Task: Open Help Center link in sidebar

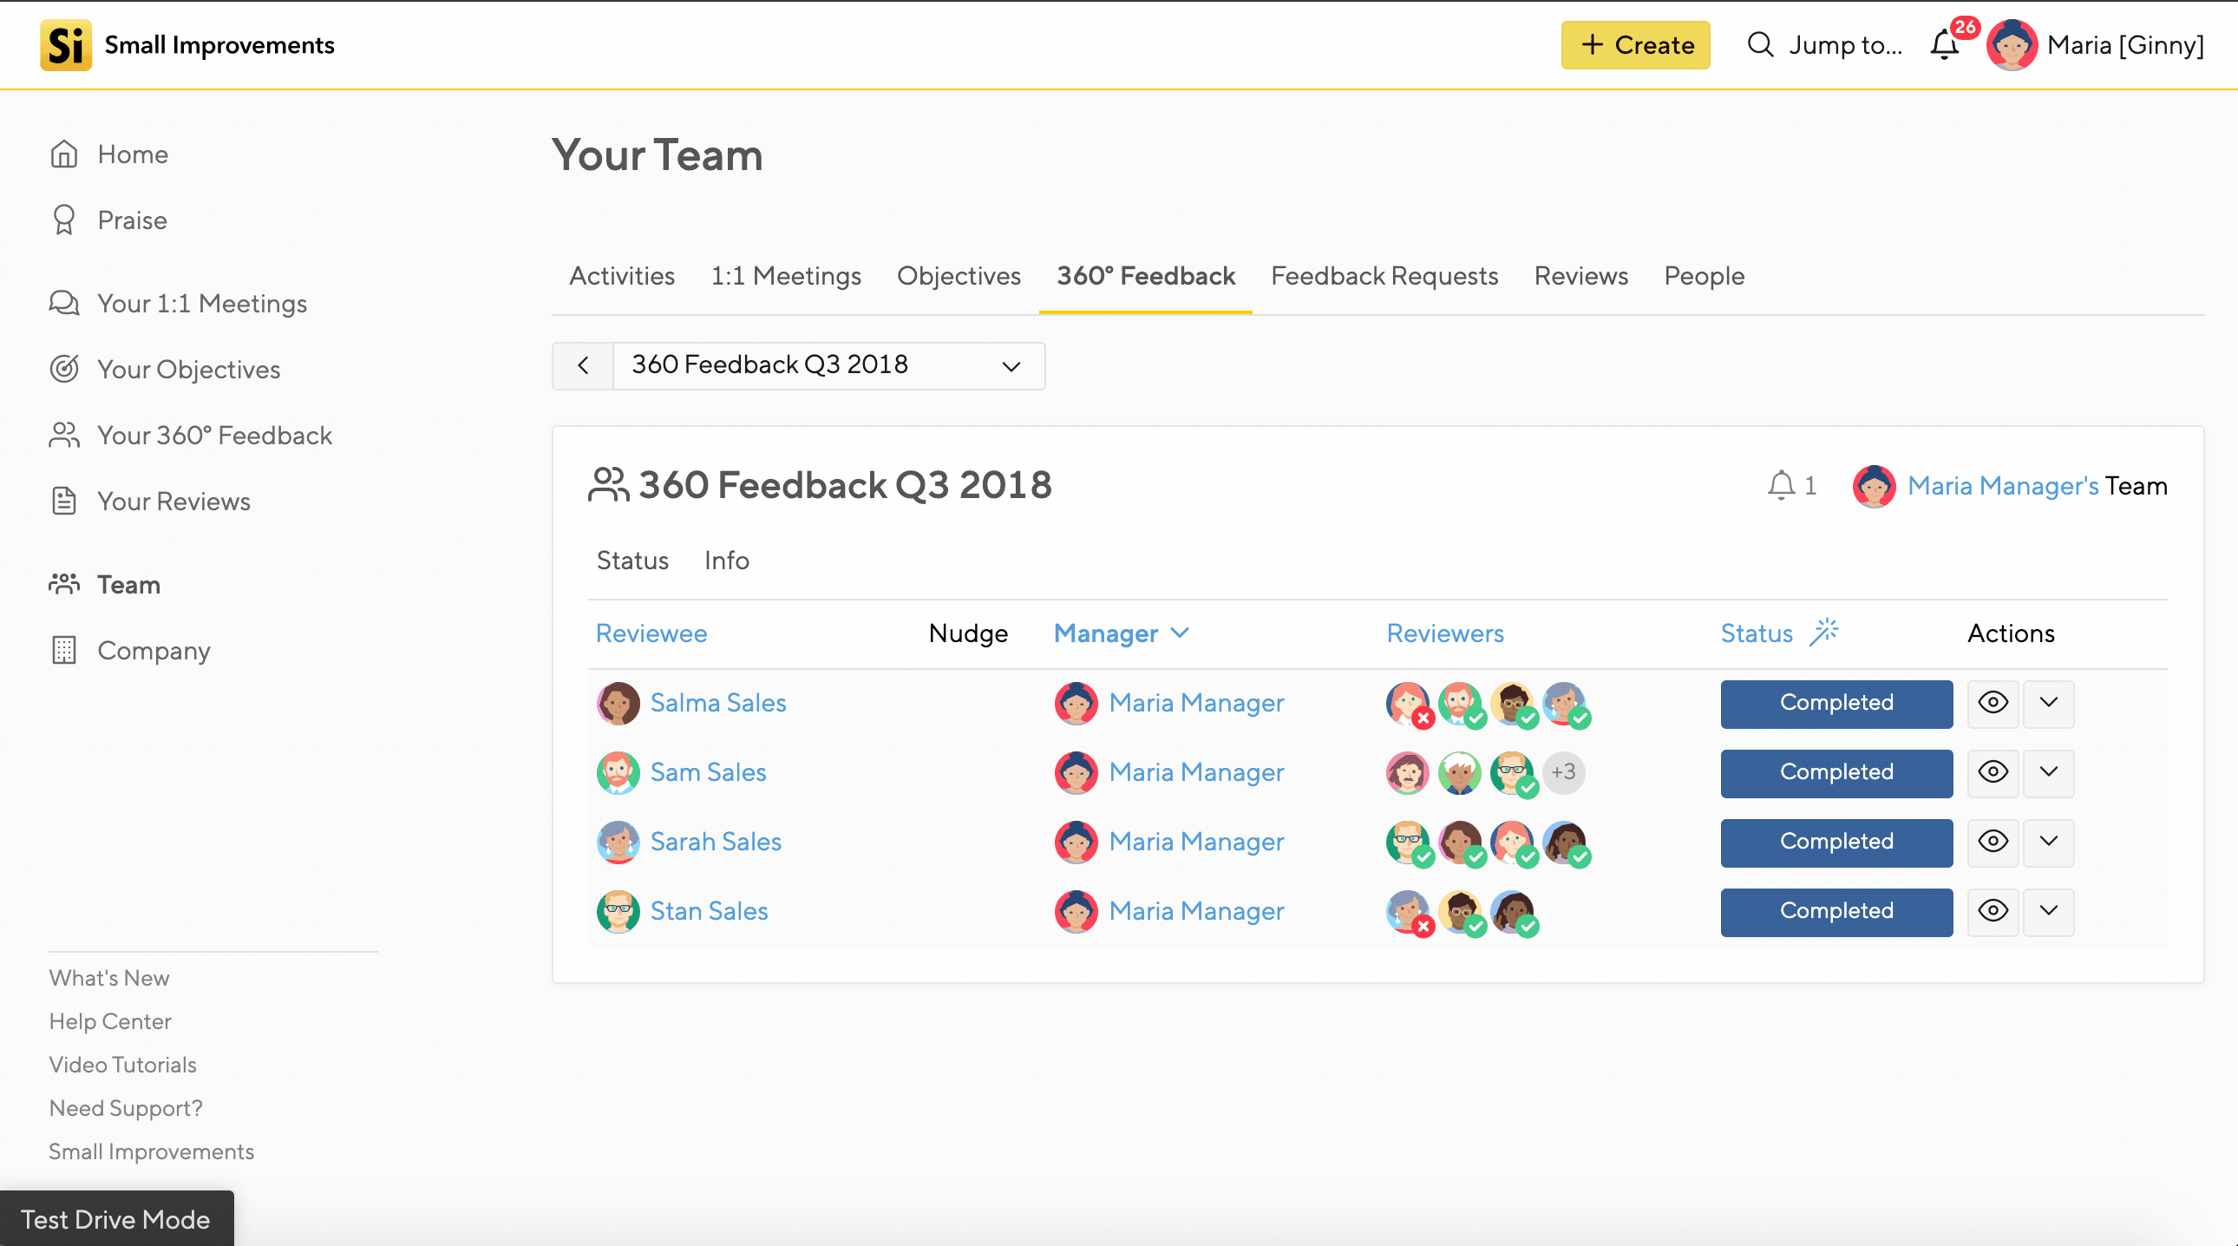Action: (110, 1022)
